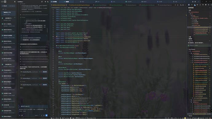The image size is (212, 119).
Task: Open the AlertRecordServiceTest.java editor tab
Action: [59, 5]
